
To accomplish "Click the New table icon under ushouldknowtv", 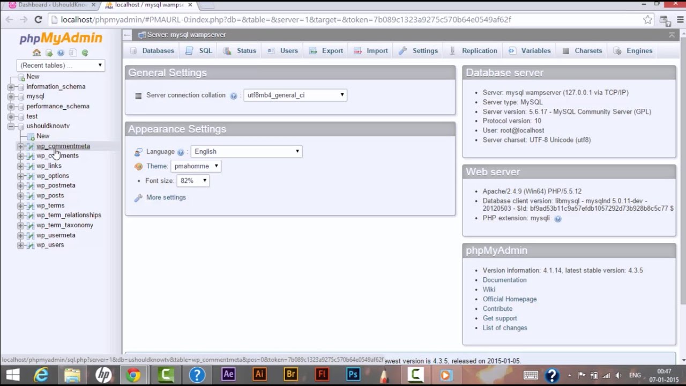I will click(31, 136).
